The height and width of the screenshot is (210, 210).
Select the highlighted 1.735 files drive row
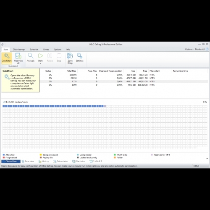pos(124,81)
